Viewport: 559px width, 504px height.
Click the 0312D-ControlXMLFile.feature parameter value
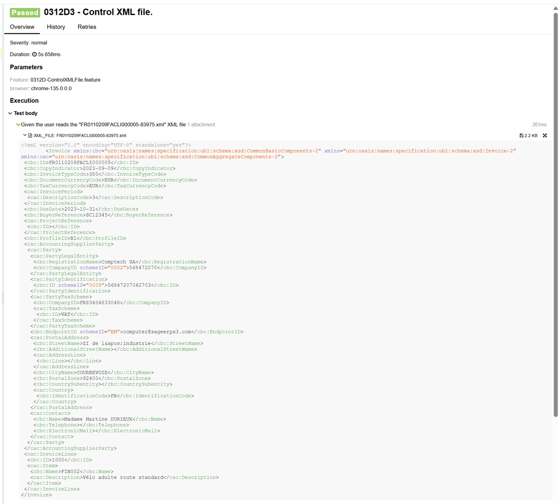(65, 80)
